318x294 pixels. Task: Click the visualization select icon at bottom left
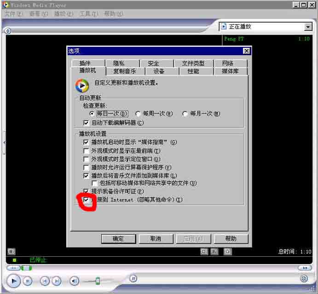coord(12,251)
